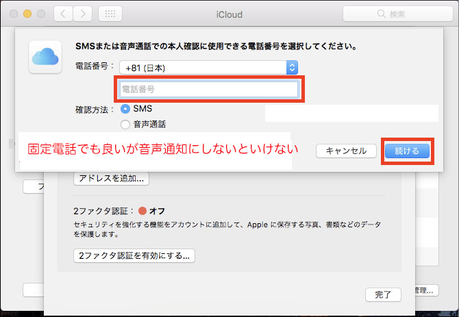Click the アドレスを追加... button
459x317 pixels.
coord(111,179)
